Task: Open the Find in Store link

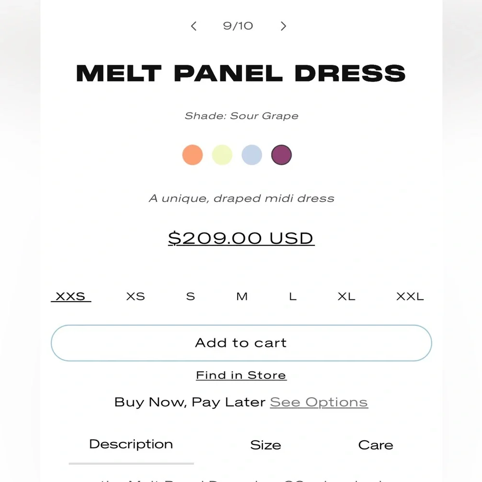Action: click(241, 375)
